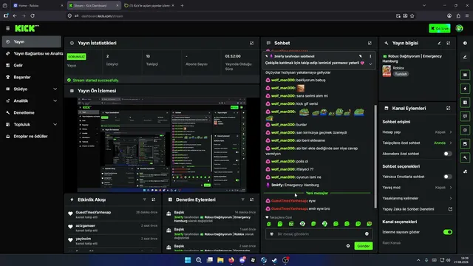Enable Abonelere özel sohbet toggle
The width and height of the screenshot is (473, 266).
(448, 154)
